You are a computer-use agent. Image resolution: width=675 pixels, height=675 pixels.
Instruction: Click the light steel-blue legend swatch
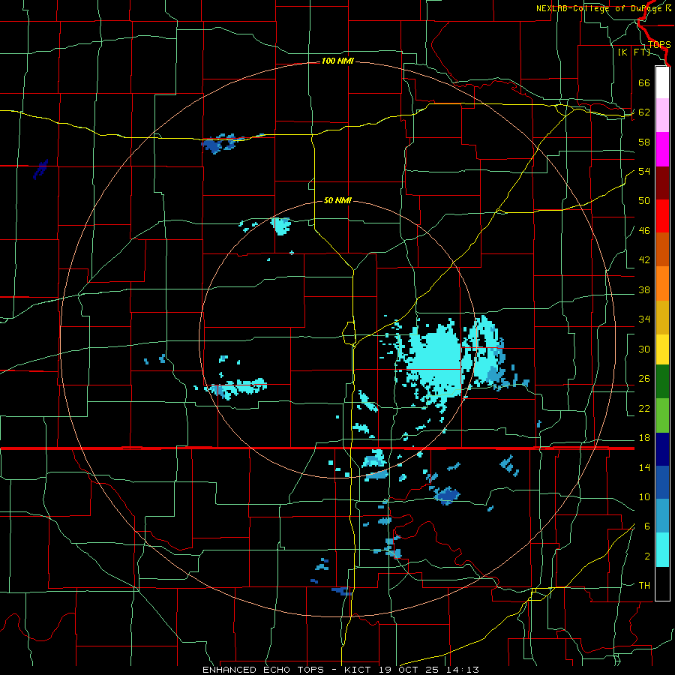pos(662,516)
